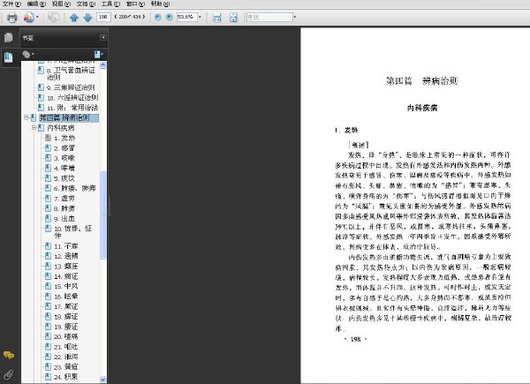
Task: Click bookmark icon beside 19. 腰证
Action: 48,327
